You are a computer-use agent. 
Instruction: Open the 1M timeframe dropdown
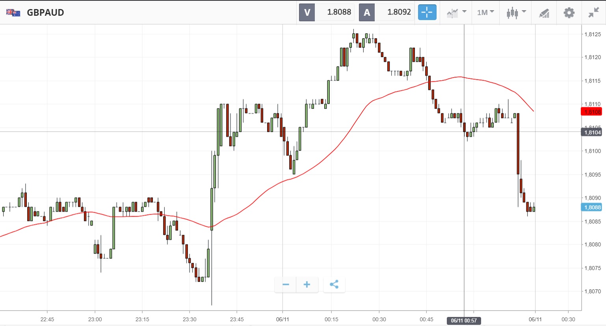click(x=485, y=13)
